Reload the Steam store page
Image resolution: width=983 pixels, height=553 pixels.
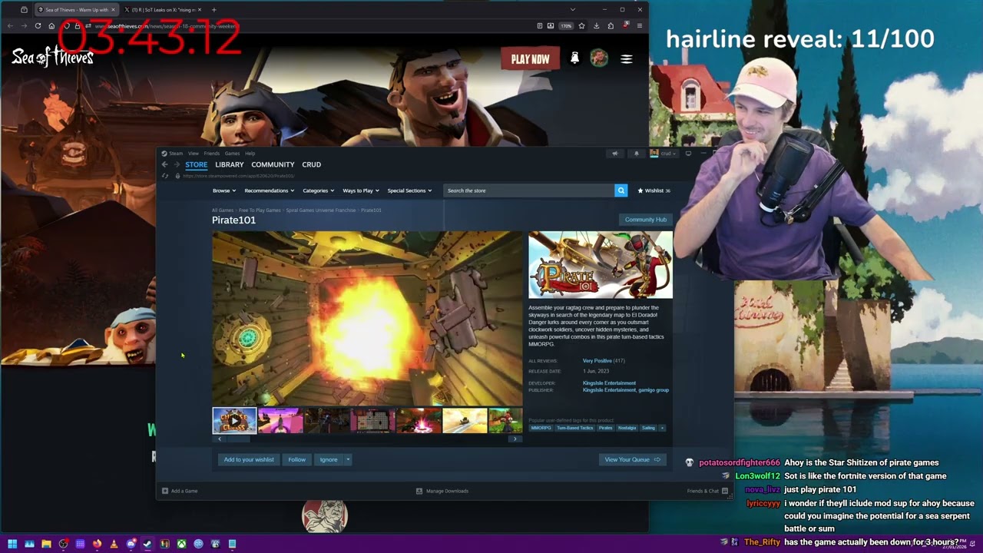click(164, 176)
